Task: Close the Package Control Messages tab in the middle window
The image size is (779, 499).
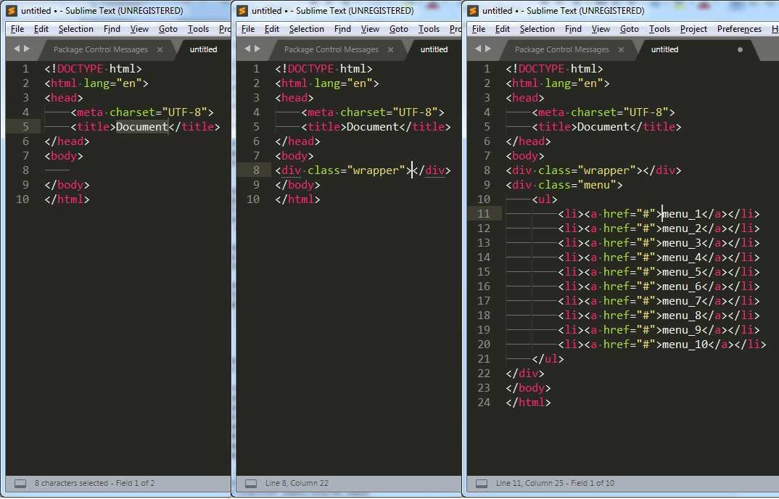Action: point(390,50)
